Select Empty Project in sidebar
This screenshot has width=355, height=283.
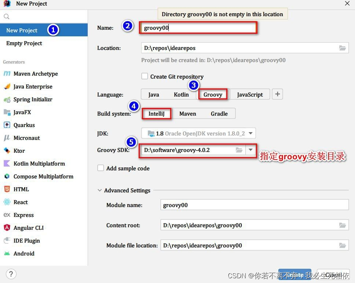(x=44, y=43)
